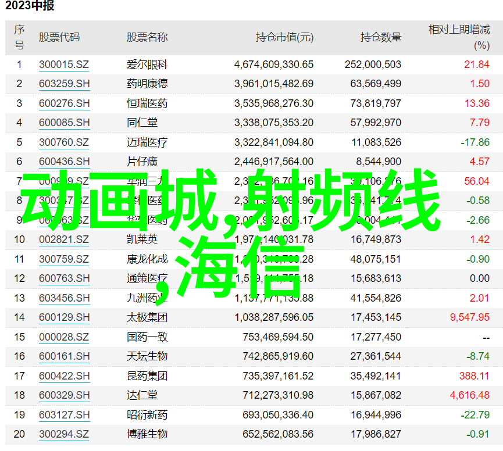Click market value 4,674,609,330.65
This screenshot has height=451, width=503.
pos(274,65)
